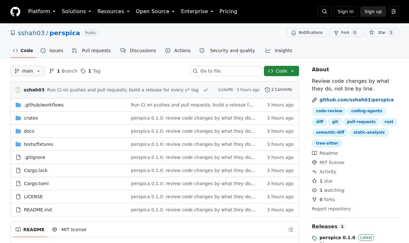Star the perspica repository

[x=382, y=33]
